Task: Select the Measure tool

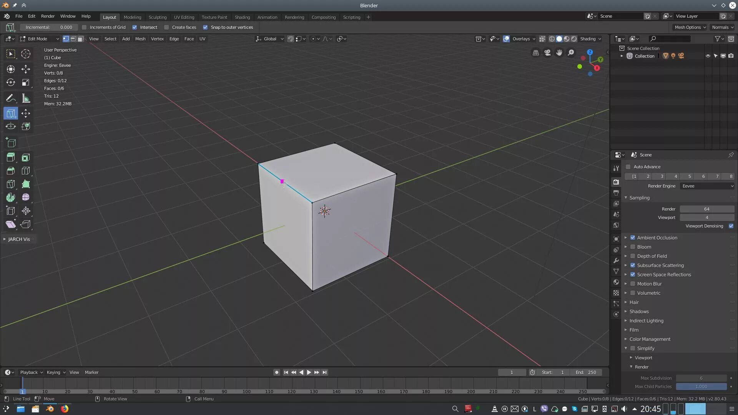Action: (26, 98)
